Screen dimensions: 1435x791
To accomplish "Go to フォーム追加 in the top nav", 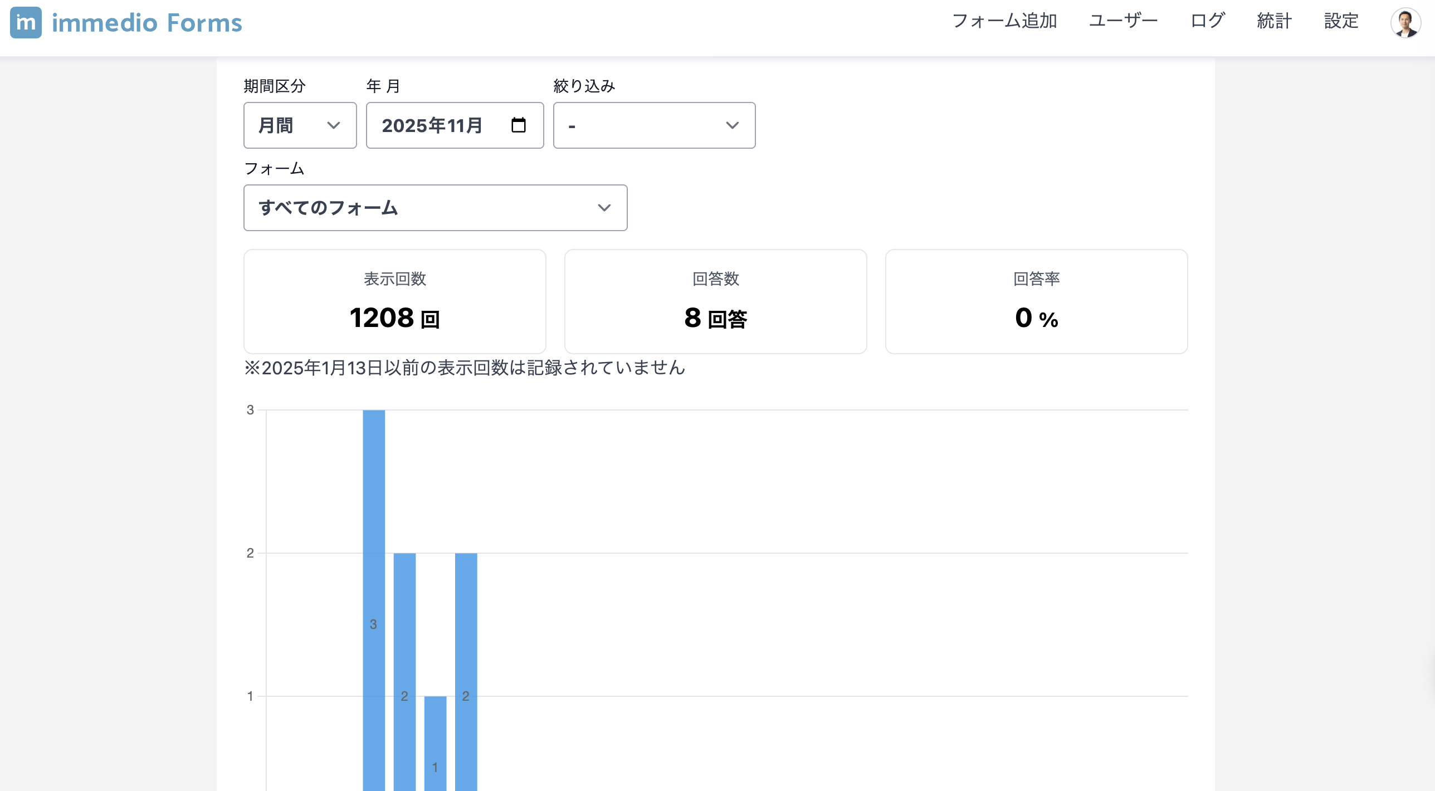I will pos(1004,21).
